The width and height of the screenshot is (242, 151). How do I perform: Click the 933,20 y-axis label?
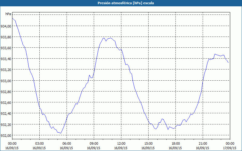tap(6, 70)
